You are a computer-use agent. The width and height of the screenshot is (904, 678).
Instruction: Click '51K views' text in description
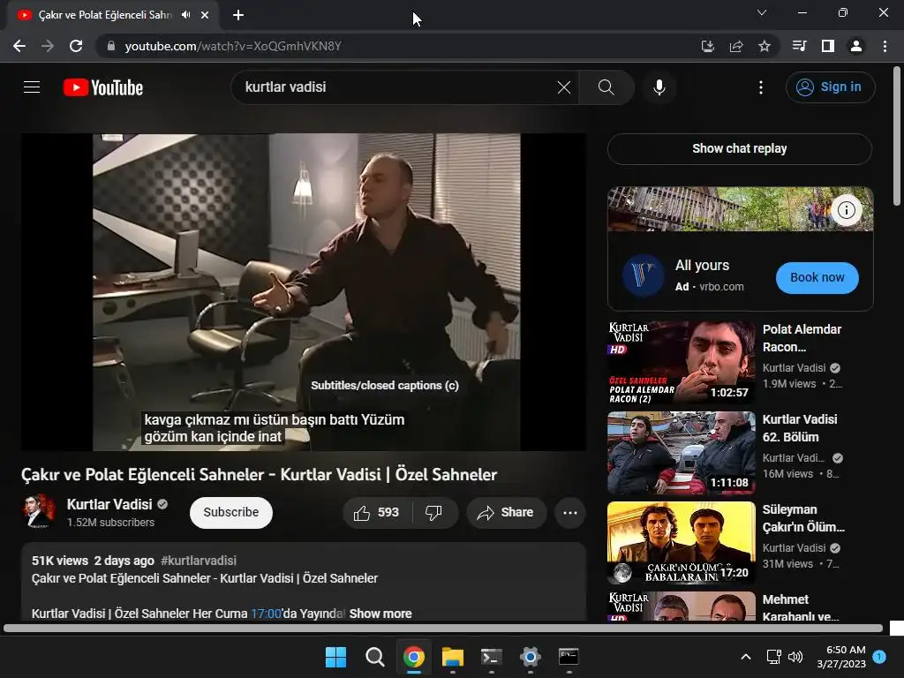point(60,561)
